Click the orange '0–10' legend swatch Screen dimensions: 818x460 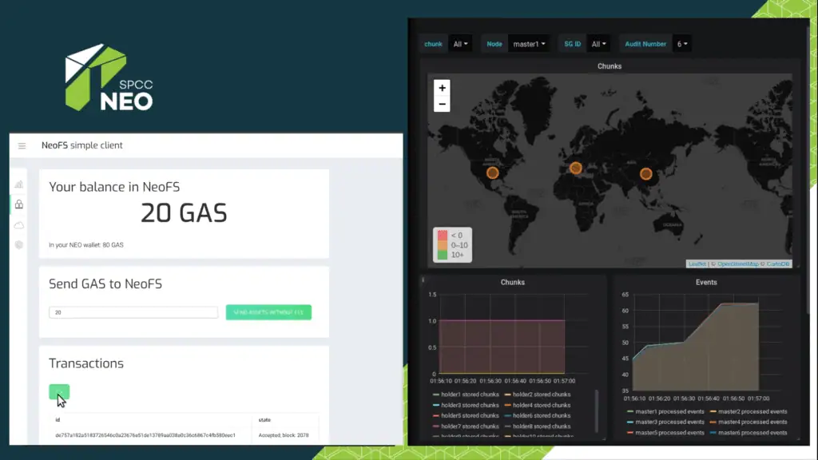pos(443,245)
